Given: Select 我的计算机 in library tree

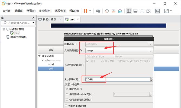Looking at the screenshot, I should [17, 29].
